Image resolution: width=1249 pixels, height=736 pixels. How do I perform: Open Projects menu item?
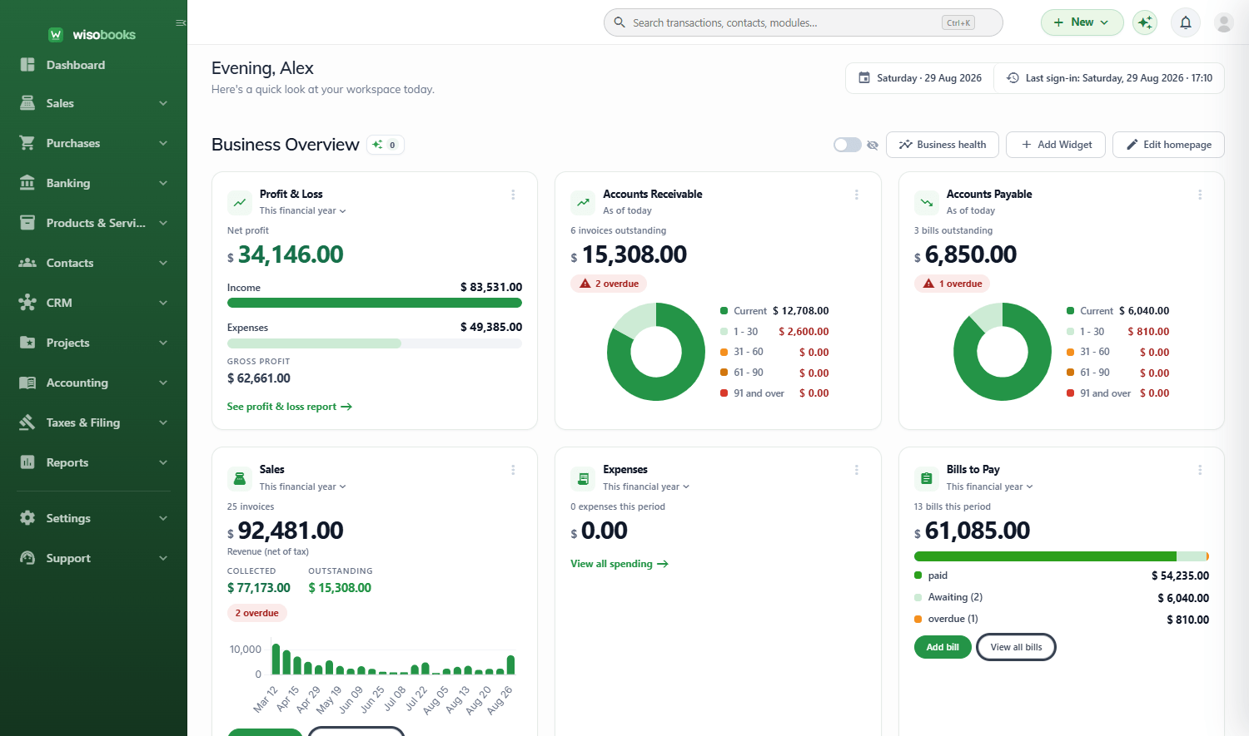[x=93, y=343]
